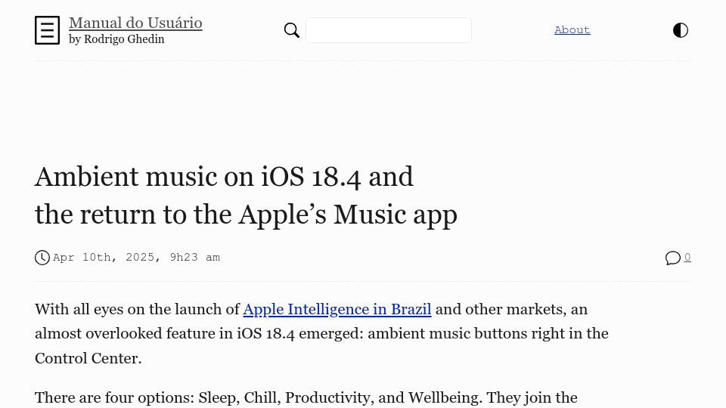
Task: Toggle dark/light theme contrast icon
Action: pos(680,30)
